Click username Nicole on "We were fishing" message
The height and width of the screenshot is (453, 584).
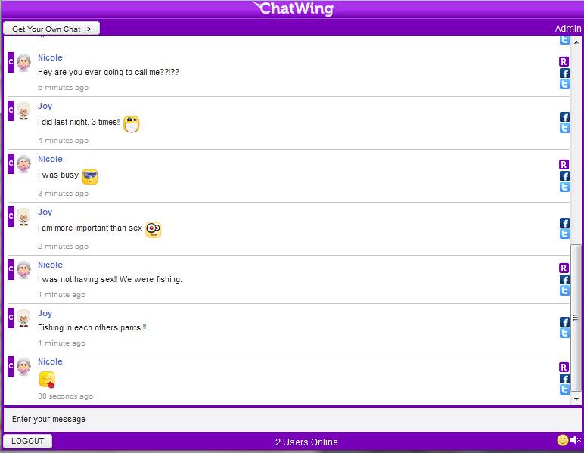[x=50, y=265]
